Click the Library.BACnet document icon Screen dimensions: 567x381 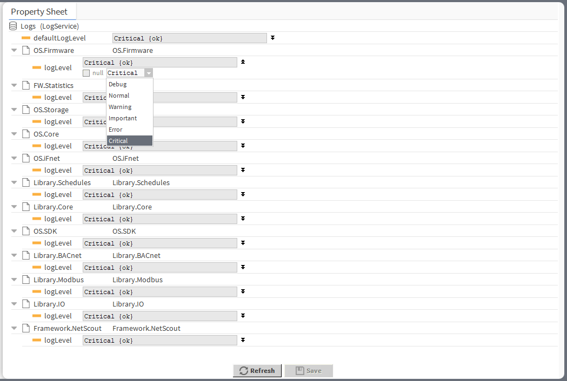point(25,255)
